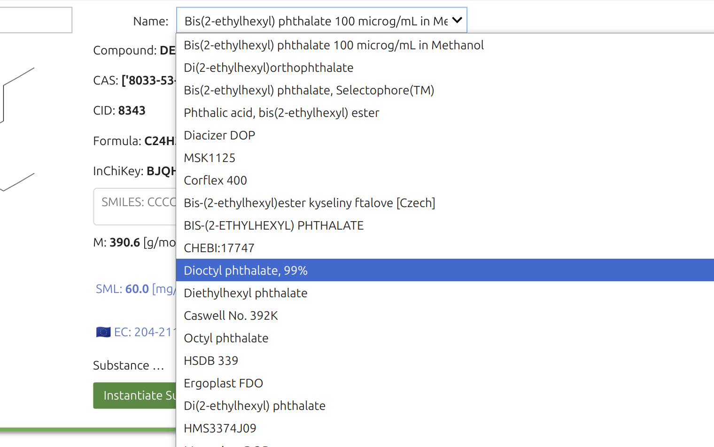Image resolution: width=714 pixels, height=447 pixels.
Task: Click the SML 60.0 value link
Action: tap(137, 289)
